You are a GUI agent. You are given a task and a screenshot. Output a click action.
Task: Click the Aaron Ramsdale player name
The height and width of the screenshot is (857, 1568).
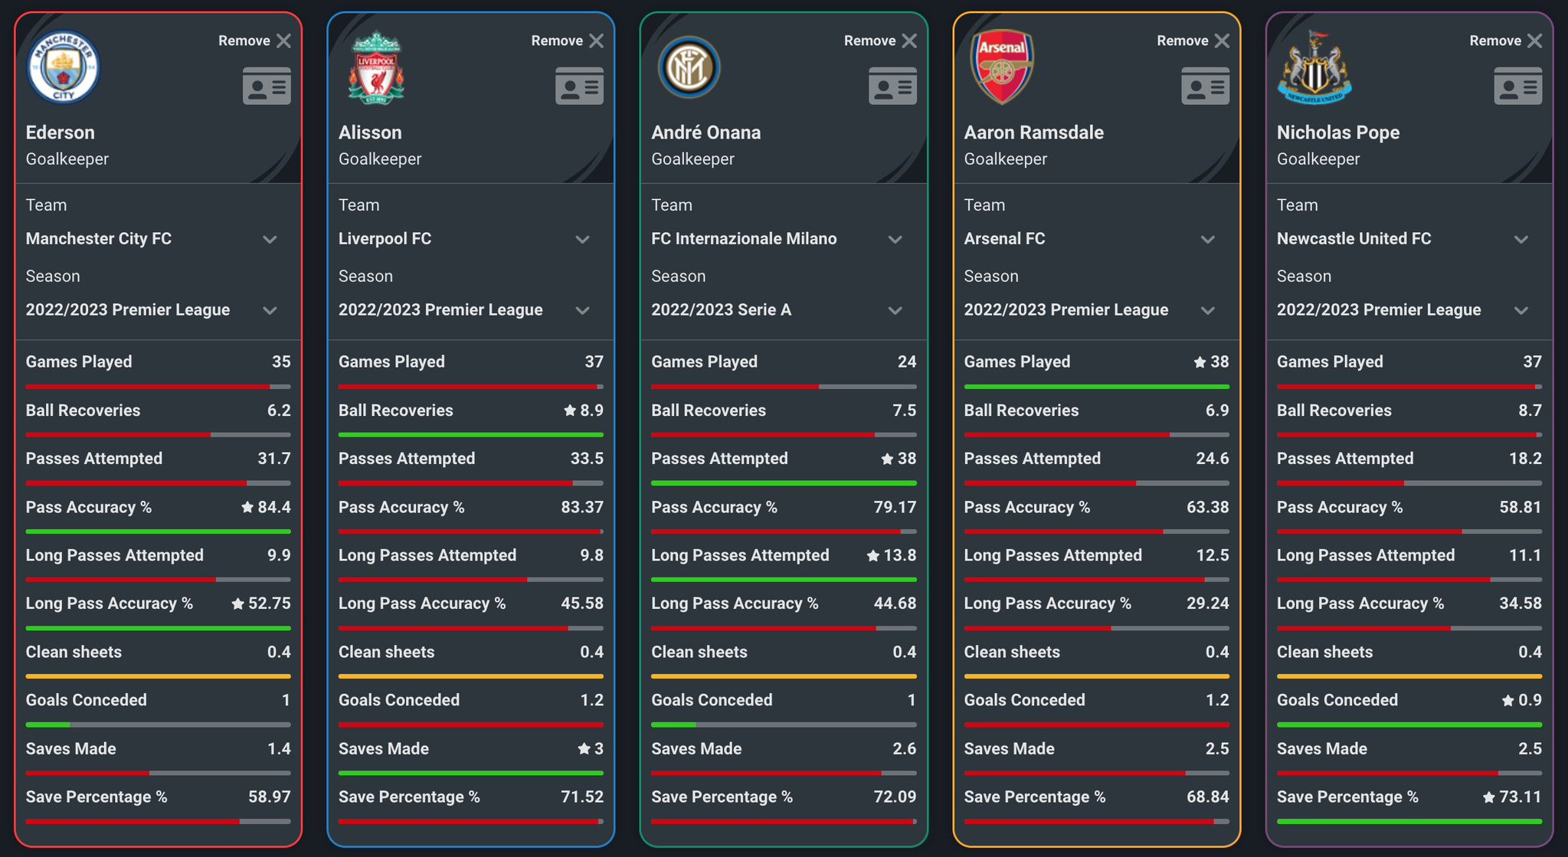[x=1033, y=132]
